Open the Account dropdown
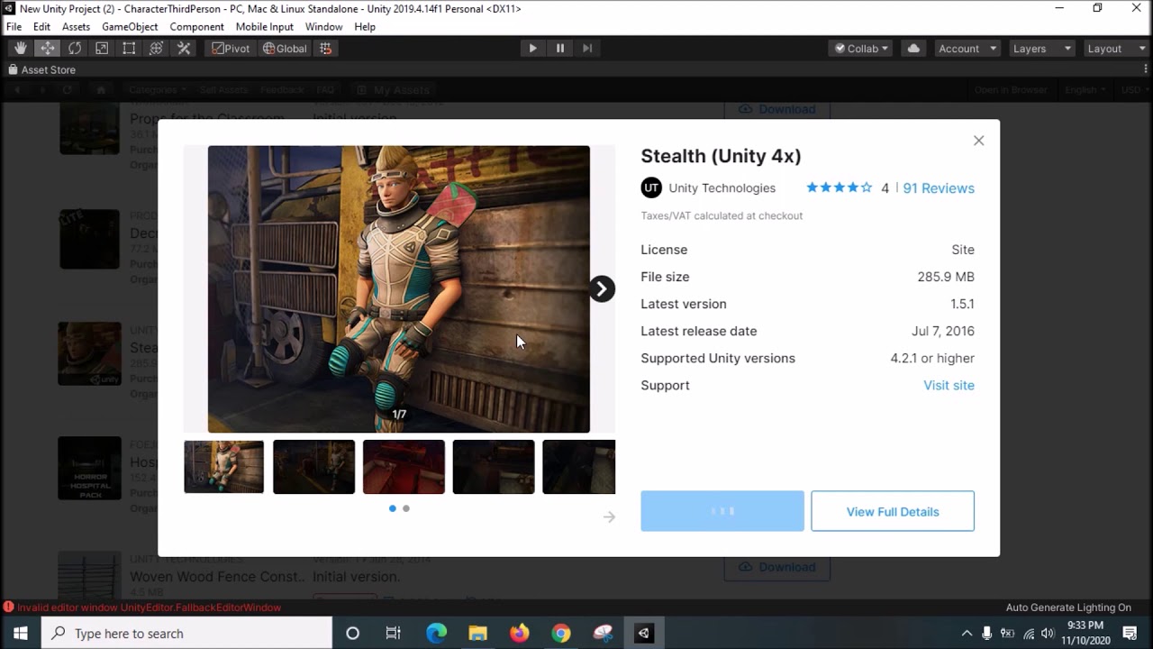Screen dimensions: 1153x649 pos(967,49)
